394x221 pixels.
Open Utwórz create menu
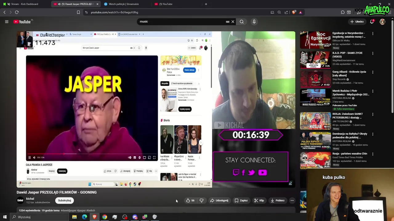[357, 21]
